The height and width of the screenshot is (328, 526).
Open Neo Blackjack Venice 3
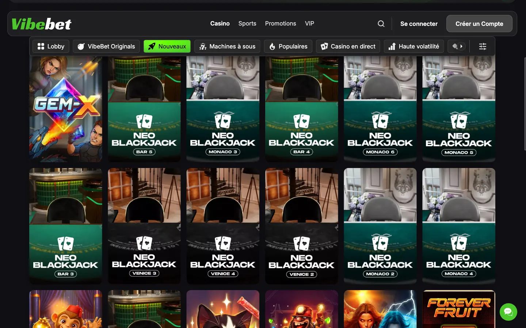[x=144, y=226]
